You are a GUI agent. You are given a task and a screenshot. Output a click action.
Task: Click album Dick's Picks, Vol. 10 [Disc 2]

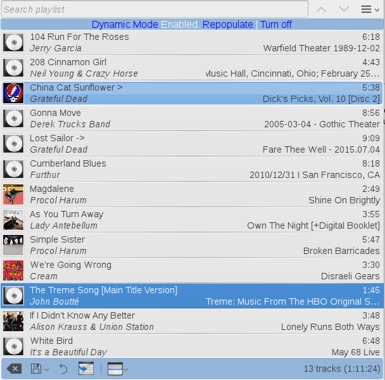point(321,99)
